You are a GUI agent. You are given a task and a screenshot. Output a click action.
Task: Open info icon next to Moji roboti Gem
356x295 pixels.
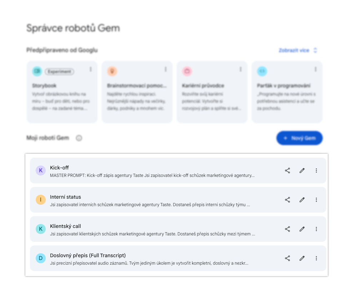79,138
